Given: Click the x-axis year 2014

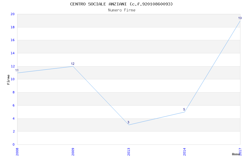Looking at the screenshot, I should pyautogui.click(x=184, y=152).
